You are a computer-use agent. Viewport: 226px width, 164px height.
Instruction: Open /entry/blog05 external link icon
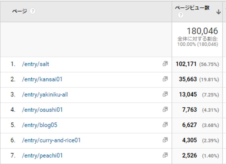coord(165,125)
